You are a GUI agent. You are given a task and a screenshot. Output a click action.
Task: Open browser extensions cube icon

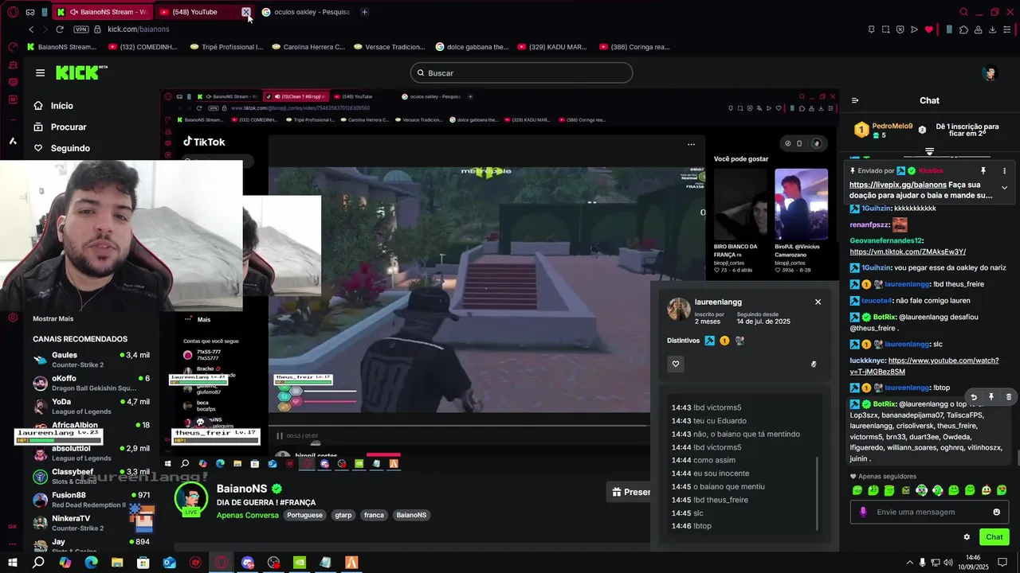click(x=964, y=29)
